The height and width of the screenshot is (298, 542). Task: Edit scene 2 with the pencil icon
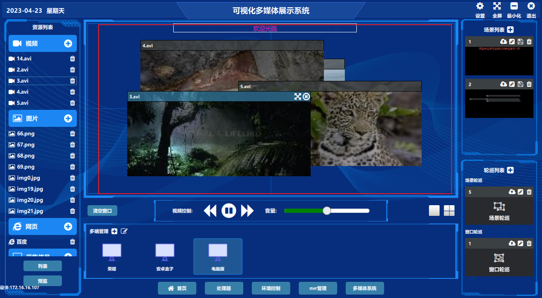[512, 84]
